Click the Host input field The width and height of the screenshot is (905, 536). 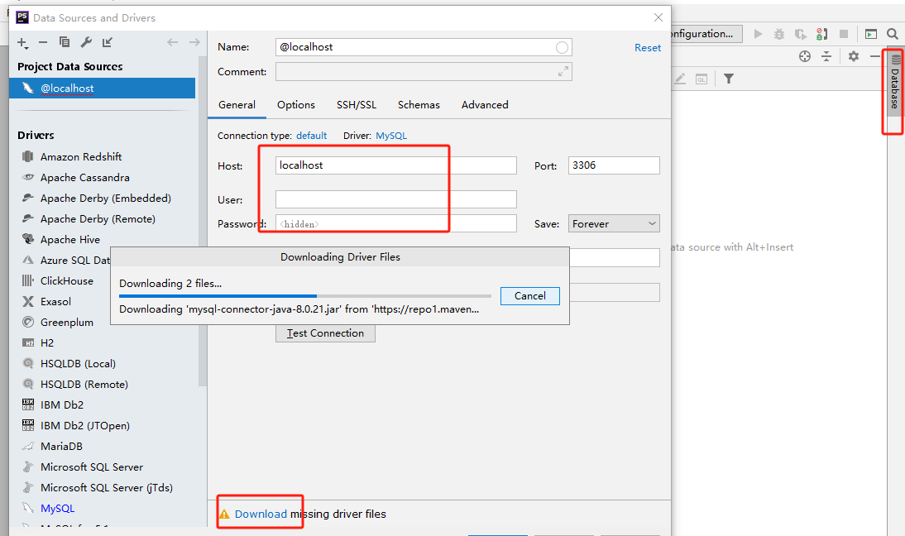pyautogui.click(x=396, y=165)
